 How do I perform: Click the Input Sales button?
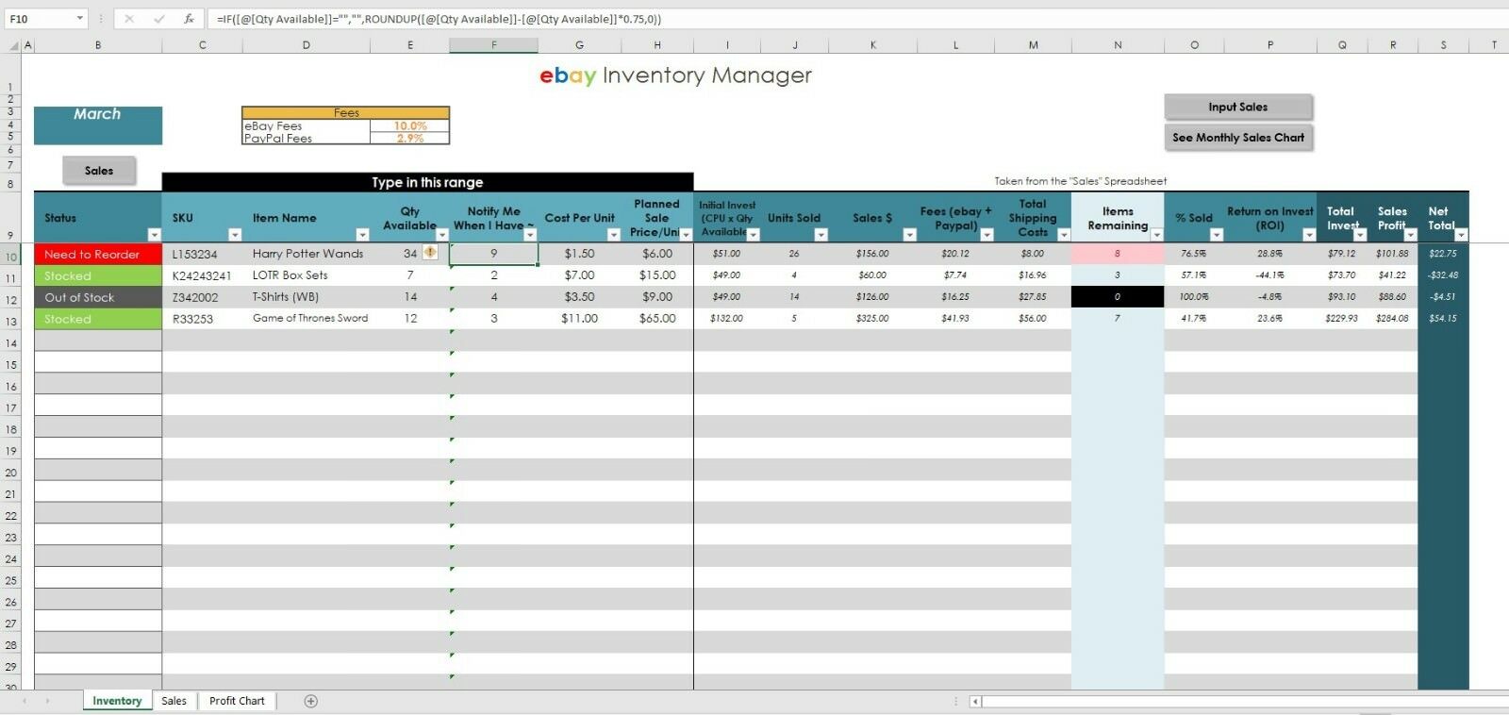tap(1238, 107)
